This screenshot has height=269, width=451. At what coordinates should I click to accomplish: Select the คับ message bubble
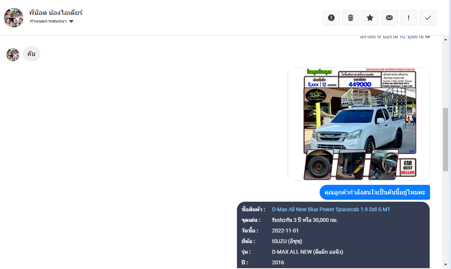pos(31,54)
